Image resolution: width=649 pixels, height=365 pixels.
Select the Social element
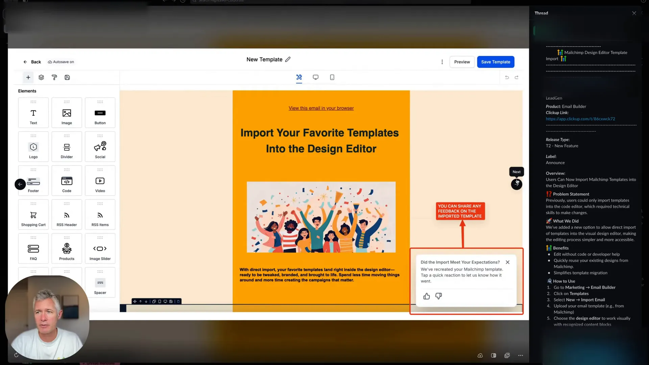pyautogui.click(x=100, y=147)
